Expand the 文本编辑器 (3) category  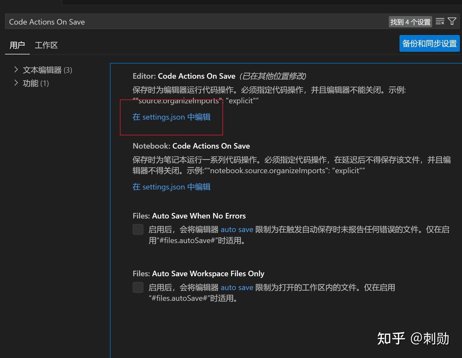tap(16, 69)
